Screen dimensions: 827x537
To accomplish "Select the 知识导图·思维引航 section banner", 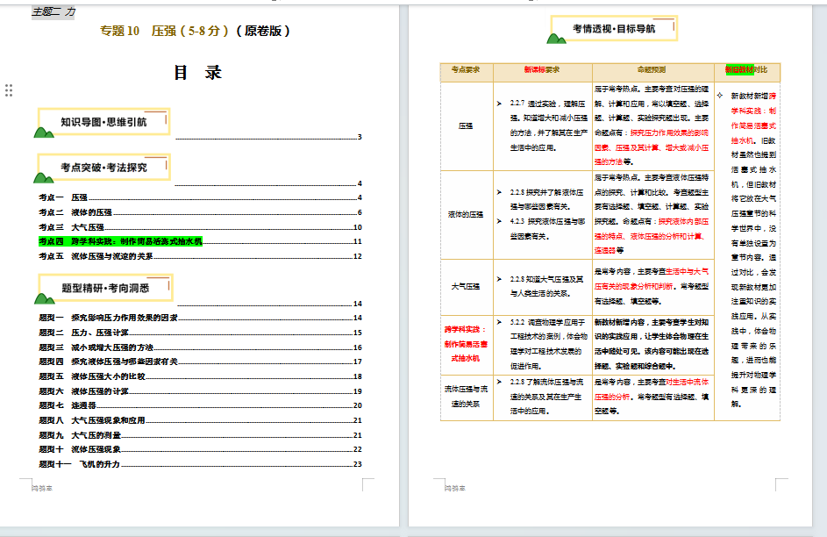I will click(x=103, y=122).
